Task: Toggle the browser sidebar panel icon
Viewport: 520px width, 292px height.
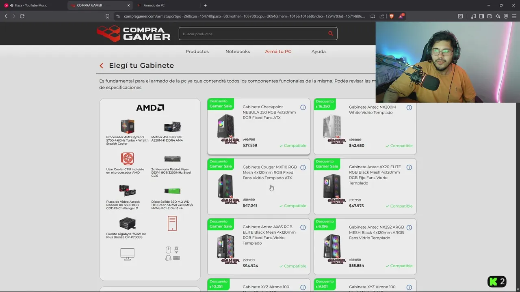Action: (x=481, y=16)
